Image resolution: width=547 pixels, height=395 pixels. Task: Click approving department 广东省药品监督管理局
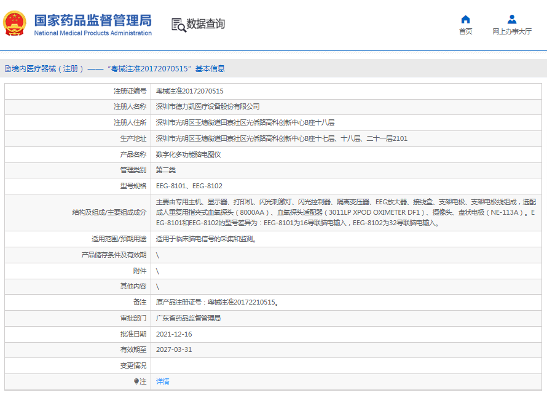188,318
